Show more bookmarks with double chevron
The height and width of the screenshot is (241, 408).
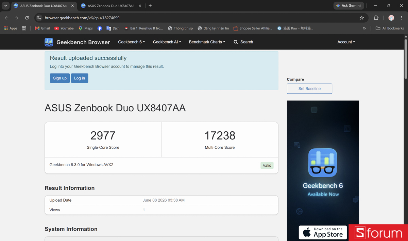[364, 28]
